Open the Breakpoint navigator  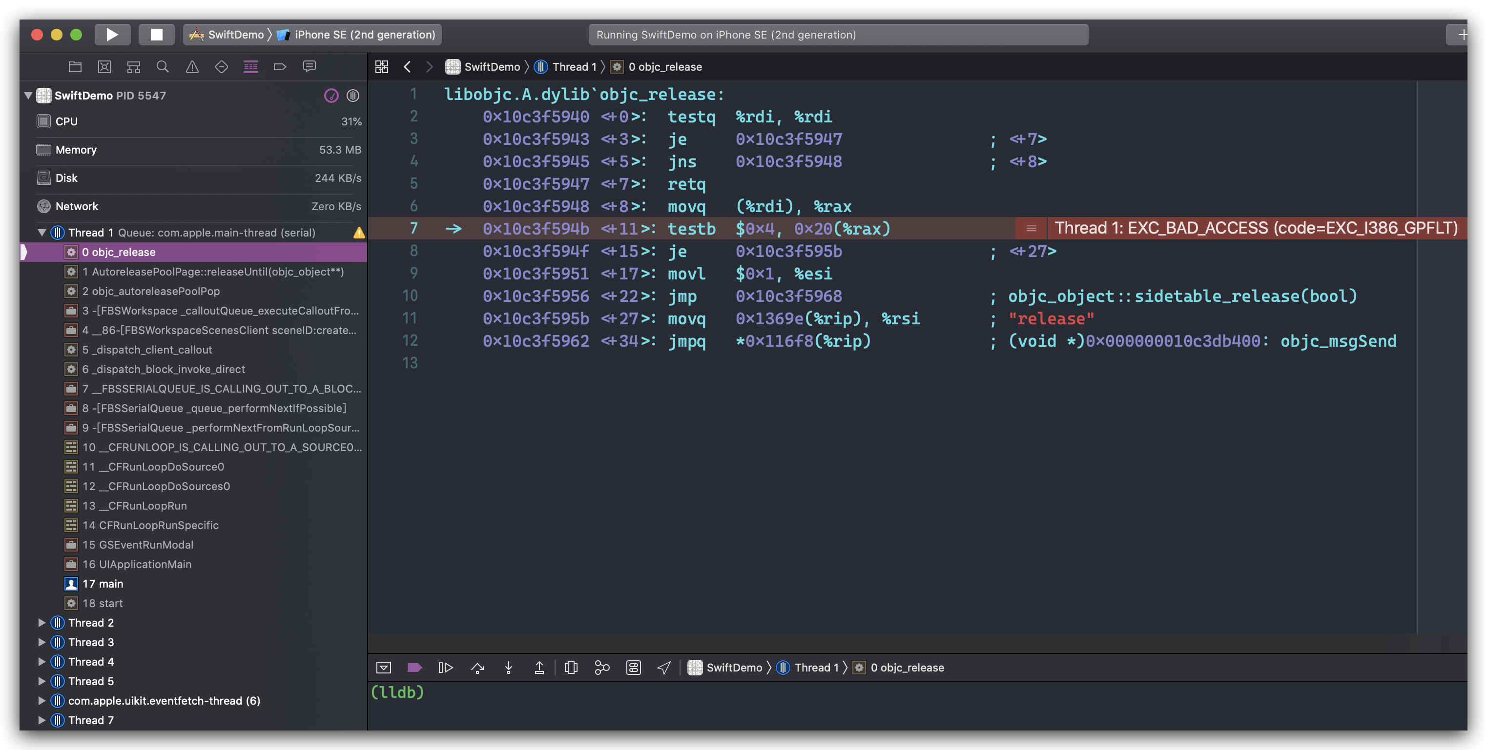pyautogui.click(x=280, y=67)
